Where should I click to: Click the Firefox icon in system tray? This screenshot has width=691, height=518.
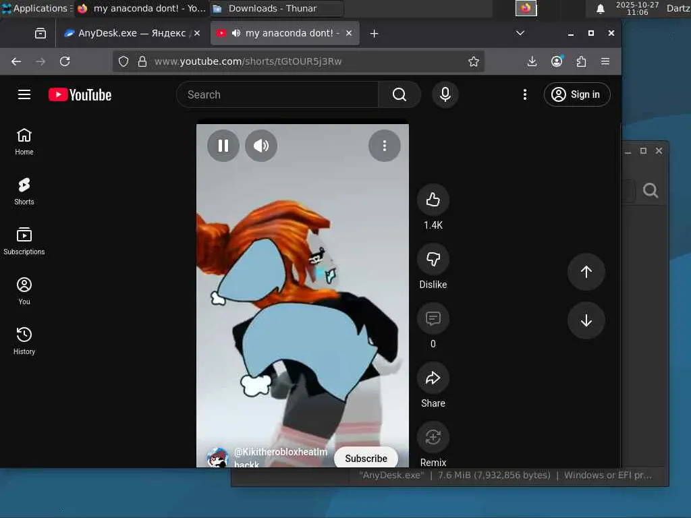coord(526,8)
